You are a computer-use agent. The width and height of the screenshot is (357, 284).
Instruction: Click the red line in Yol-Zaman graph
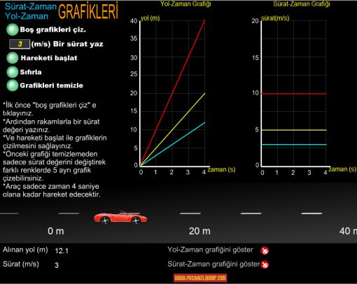[x=172, y=93]
